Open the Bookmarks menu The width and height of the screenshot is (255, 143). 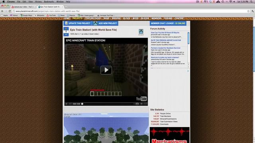[x=49, y=2]
